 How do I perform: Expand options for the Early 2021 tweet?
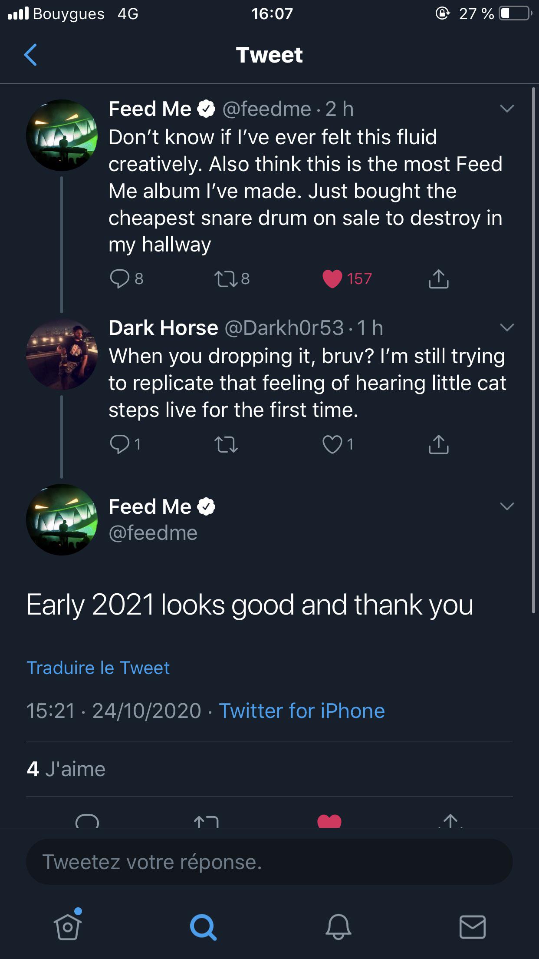coord(507,506)
